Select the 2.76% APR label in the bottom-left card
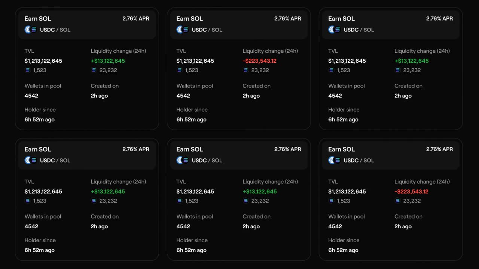Viewport: 479px width, 269px height. pos(135,149)
